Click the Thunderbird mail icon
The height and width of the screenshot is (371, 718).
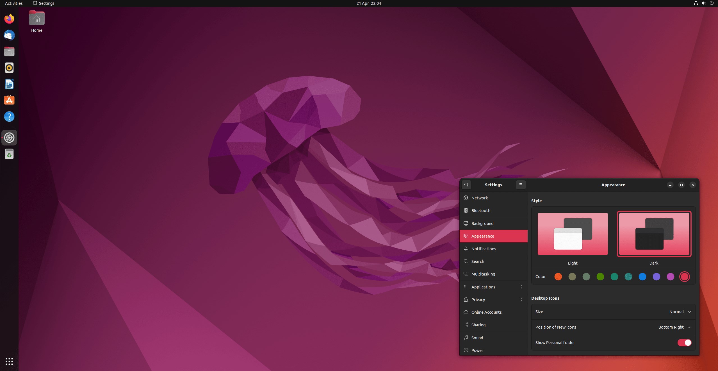[x=9, y=35]
